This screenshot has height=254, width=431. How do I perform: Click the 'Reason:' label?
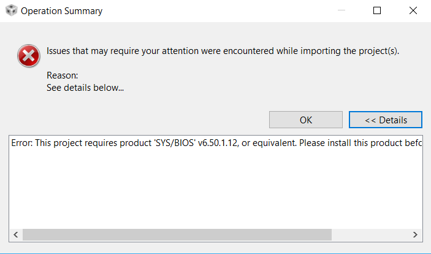63,75
